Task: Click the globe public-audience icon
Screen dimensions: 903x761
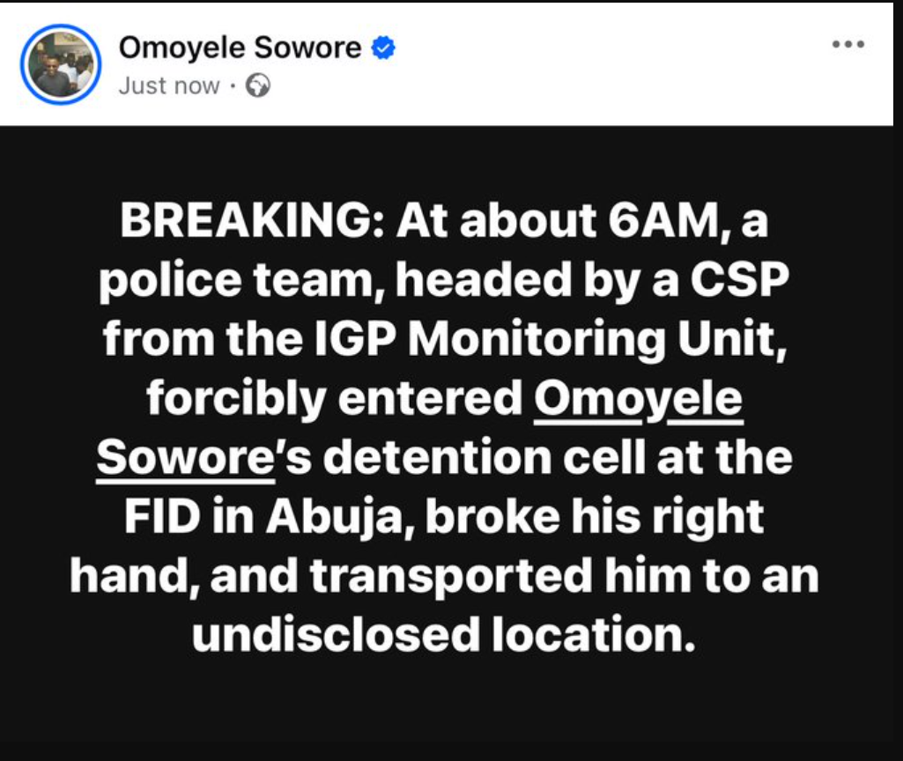Action: pyautogui.click(x=258, y=85)
